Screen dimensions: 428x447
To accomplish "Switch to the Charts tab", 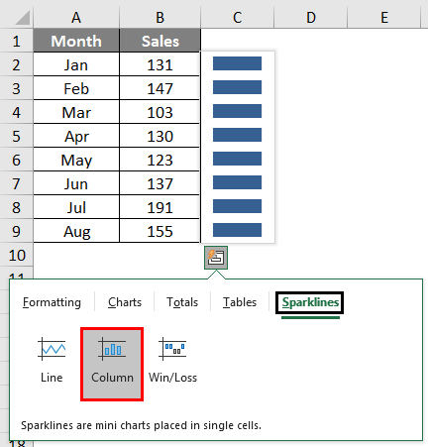I will tap(125, 302).
